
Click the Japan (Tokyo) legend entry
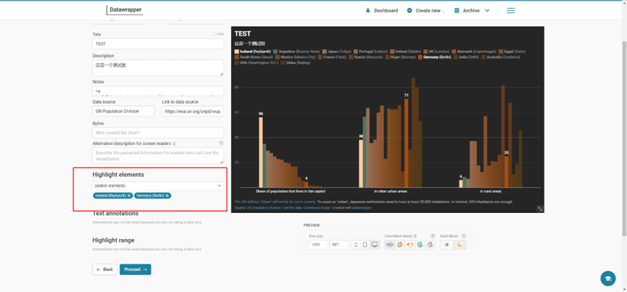[x=338, y=51]
